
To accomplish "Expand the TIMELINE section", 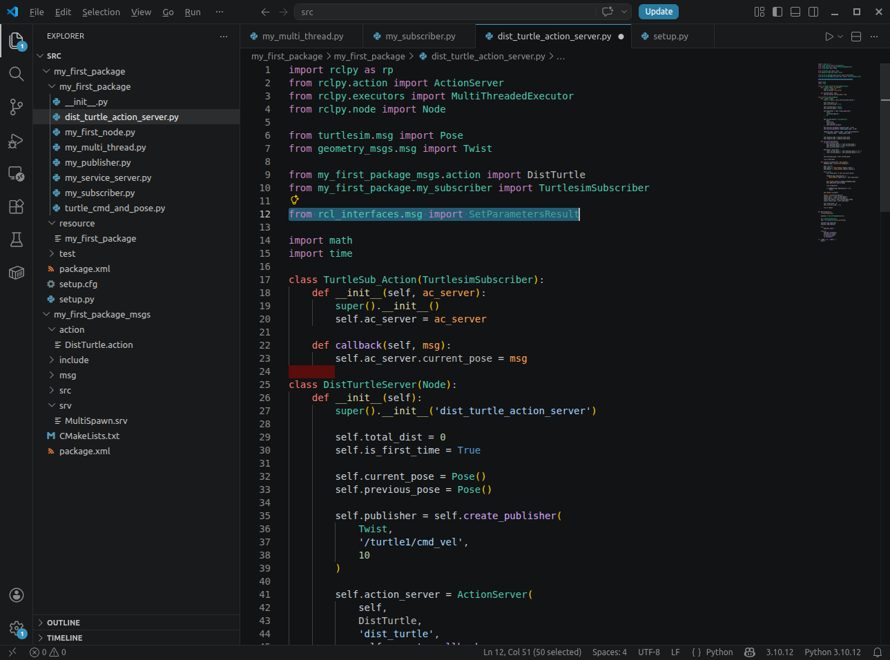I will [x=136, y=638].
